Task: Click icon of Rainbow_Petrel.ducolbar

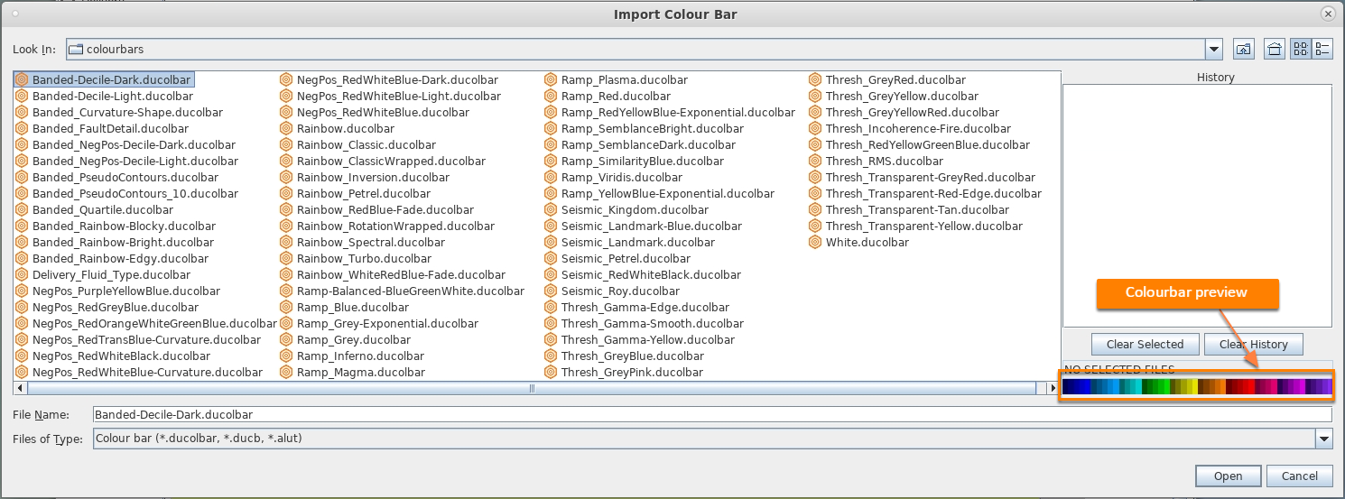Action: [x=287, y=193]
